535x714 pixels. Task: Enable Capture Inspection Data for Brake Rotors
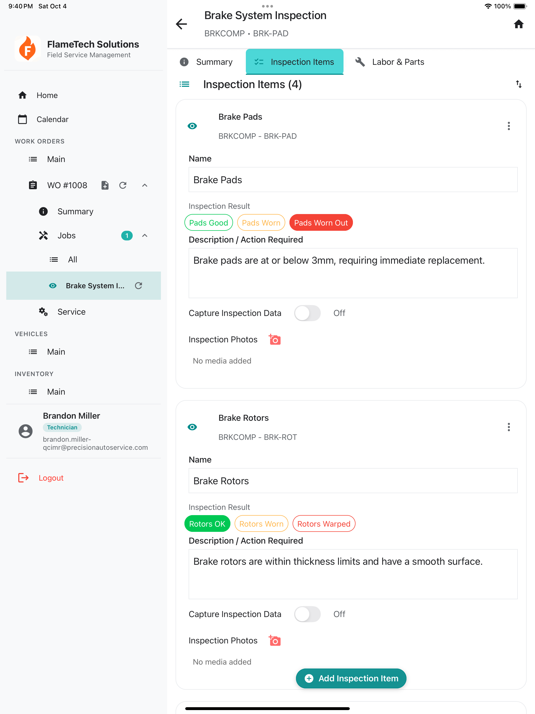[307, 614]
